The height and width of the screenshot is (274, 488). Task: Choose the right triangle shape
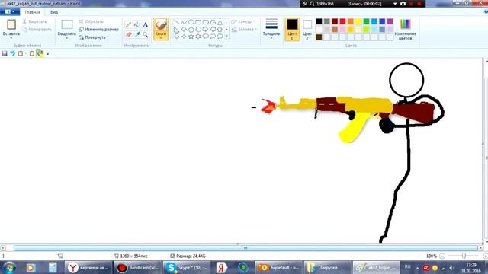pos(176,29)
